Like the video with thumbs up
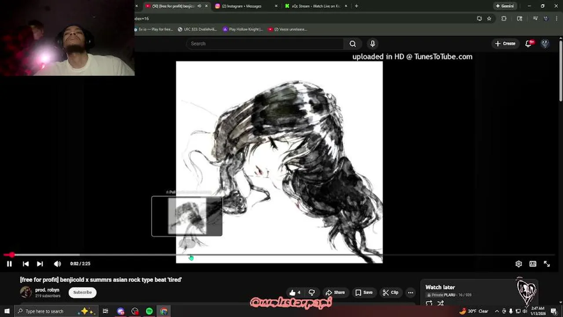Image resolution: width=563 pixels, height=317 pixels. [x=295, y=292]
